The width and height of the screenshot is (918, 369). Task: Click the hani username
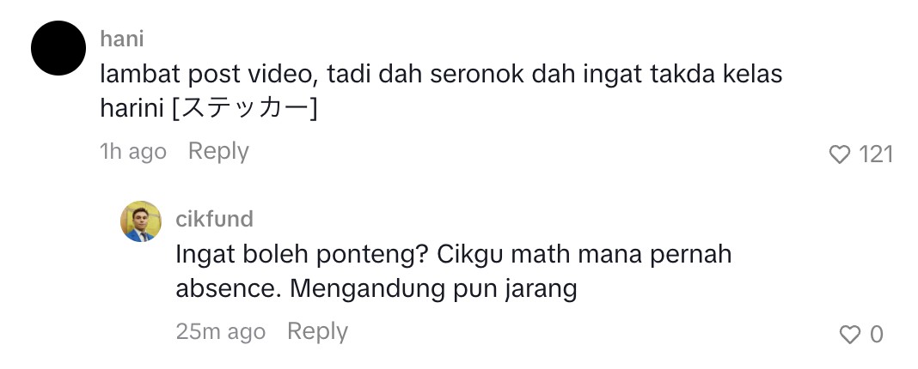[x=122, y=39]
